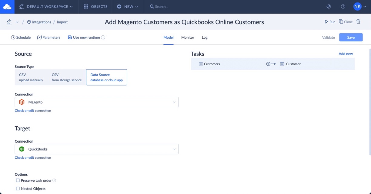This screenshot has height=194, width=371.
Task: Open the NK user avatar menu
Action: pos(360,7)
